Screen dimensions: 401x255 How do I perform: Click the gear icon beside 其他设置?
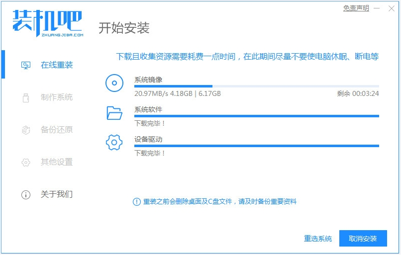tap(26, 162)
